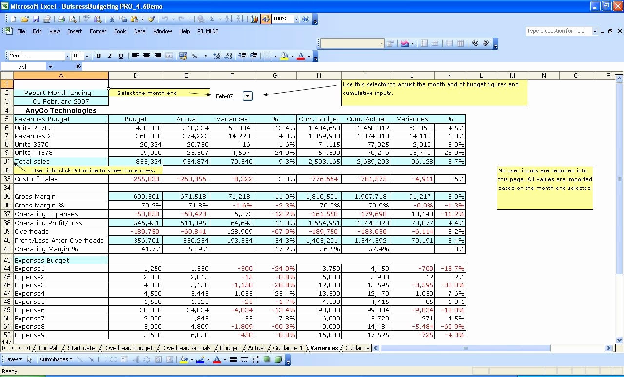This screenshot has width=624, height=377.
Task: Click the Percent Style icon
Action: coord(194,55)
